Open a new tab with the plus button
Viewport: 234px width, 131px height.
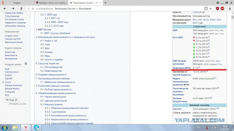(106, 3)
